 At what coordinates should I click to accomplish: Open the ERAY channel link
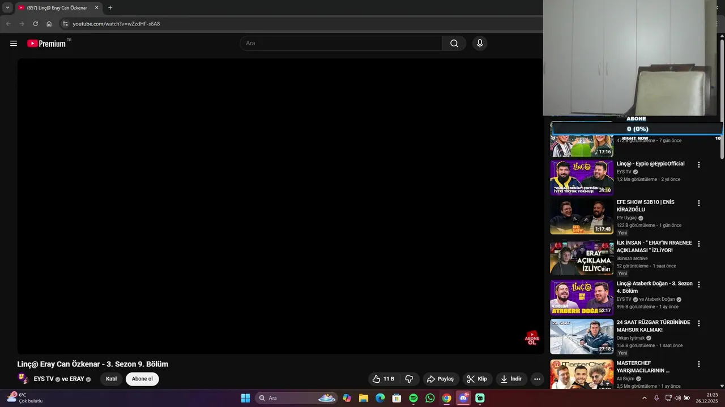pos(76,379)
